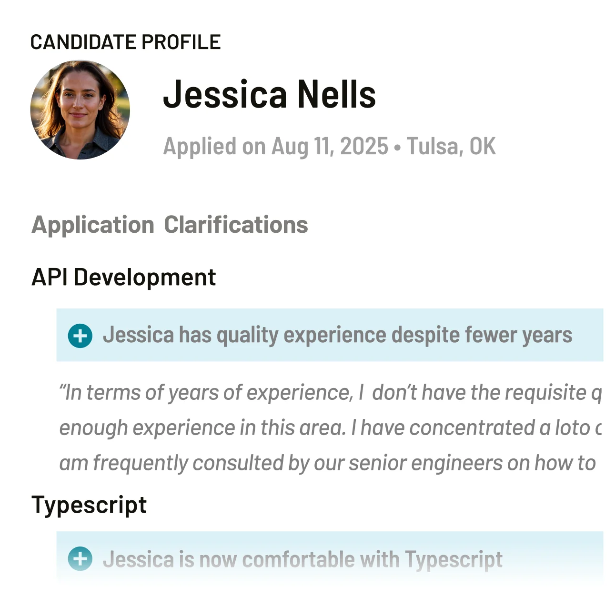Click the bullet separator before Tulsa
The height and width of the screenshot is (596, 615).
[398, 147]
